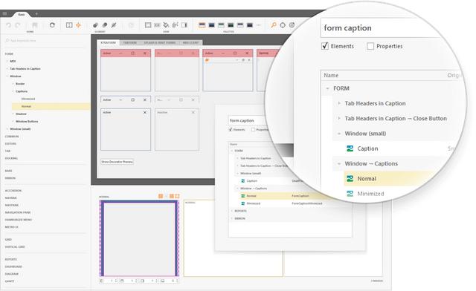Select the first orange-highlighted palette swatch
Screen dimensions: 476x291
pos(202,25)
